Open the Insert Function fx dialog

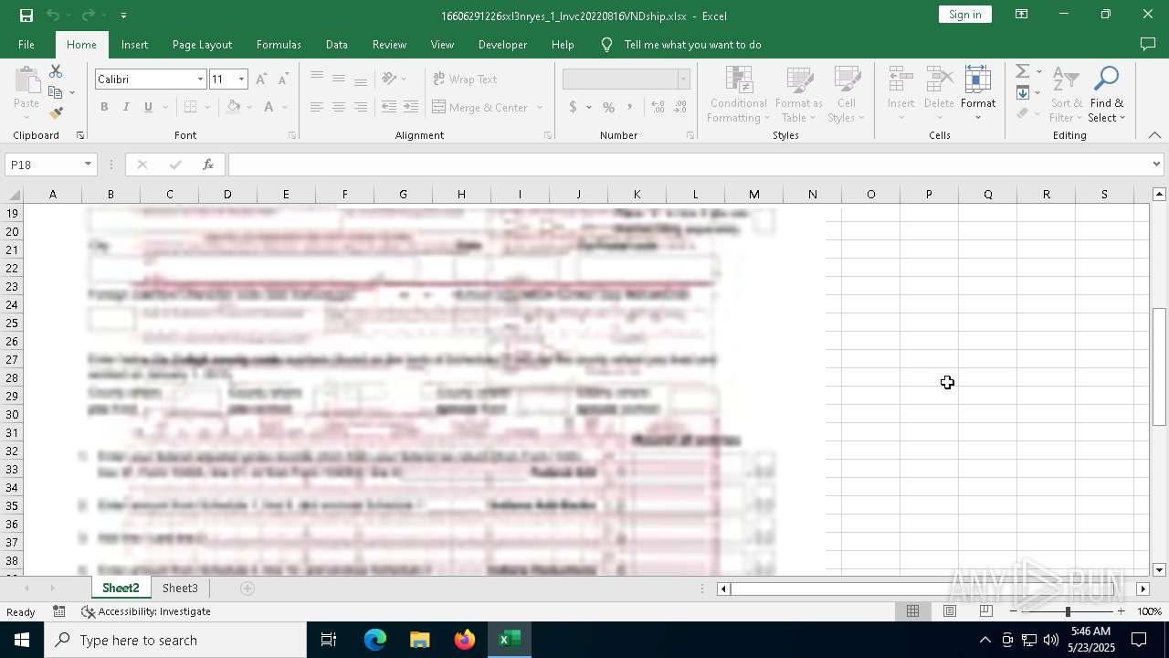(208, 164)
